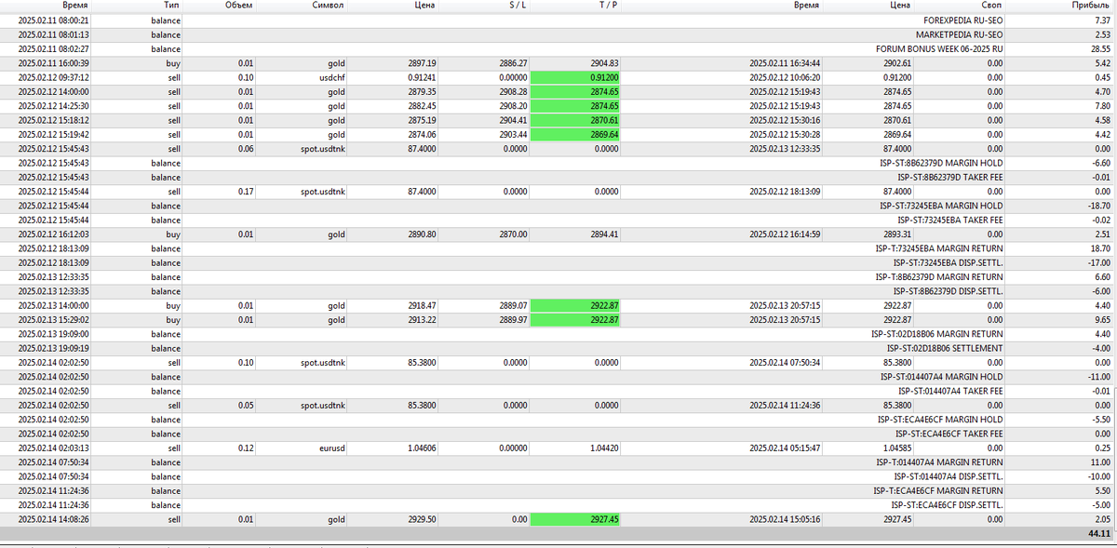Select the ISP-ST:73245EBA TAKER FEE comment
This screenshot has width=1117, height=548.
point(950,220)
